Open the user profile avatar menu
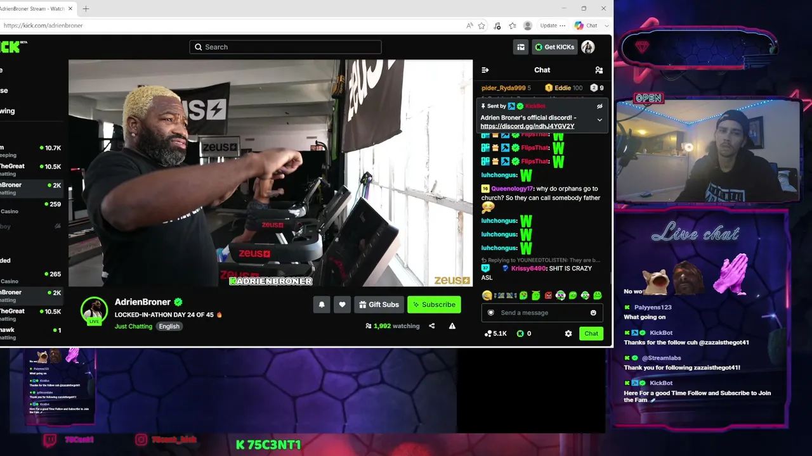Screen dimensions: 812x456 pyautogui.click(x=588, y=47)
